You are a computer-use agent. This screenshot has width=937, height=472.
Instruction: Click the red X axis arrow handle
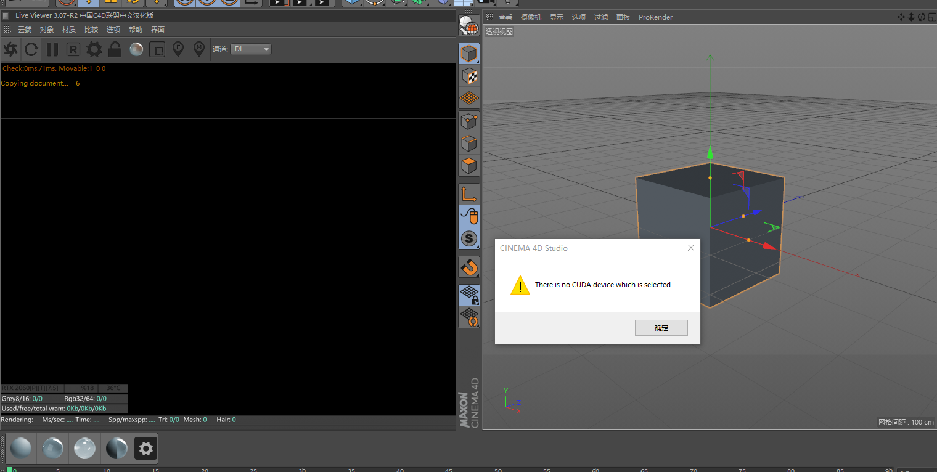tap(768, 246)
